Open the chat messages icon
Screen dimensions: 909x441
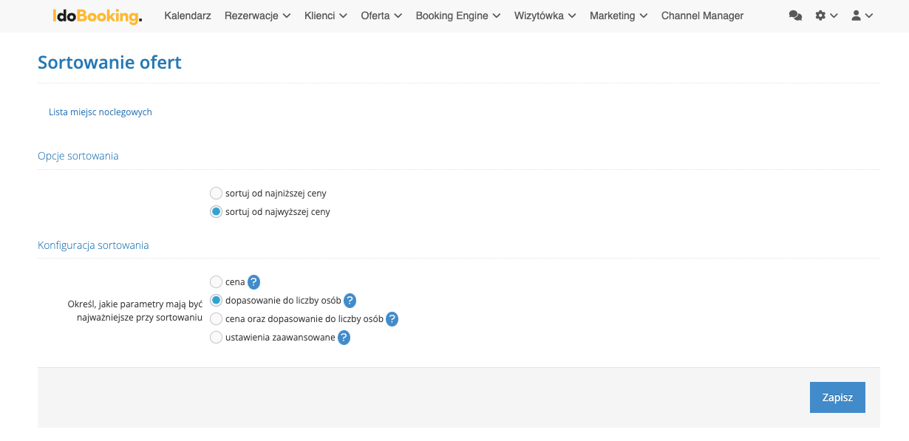click(x=795, y=16)
